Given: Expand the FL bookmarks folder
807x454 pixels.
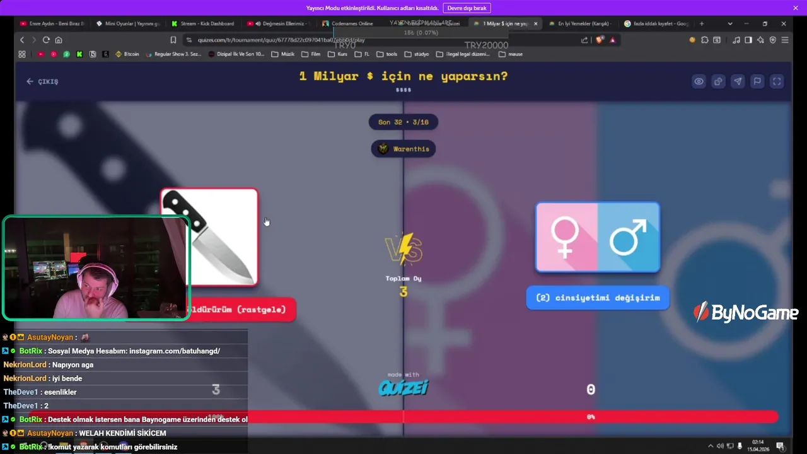Looking at the screenshot, I should [x=362, y=54].
